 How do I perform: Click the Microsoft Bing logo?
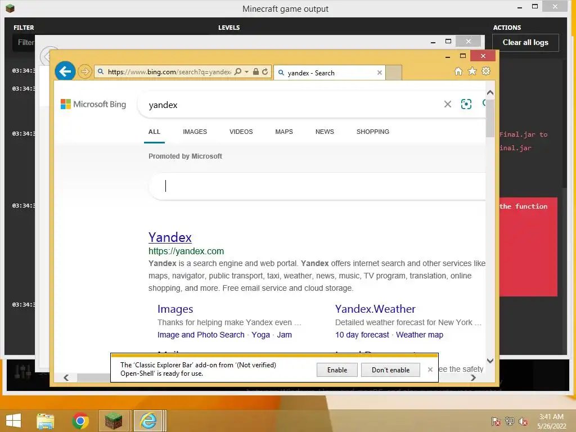[x=93, y=104]
